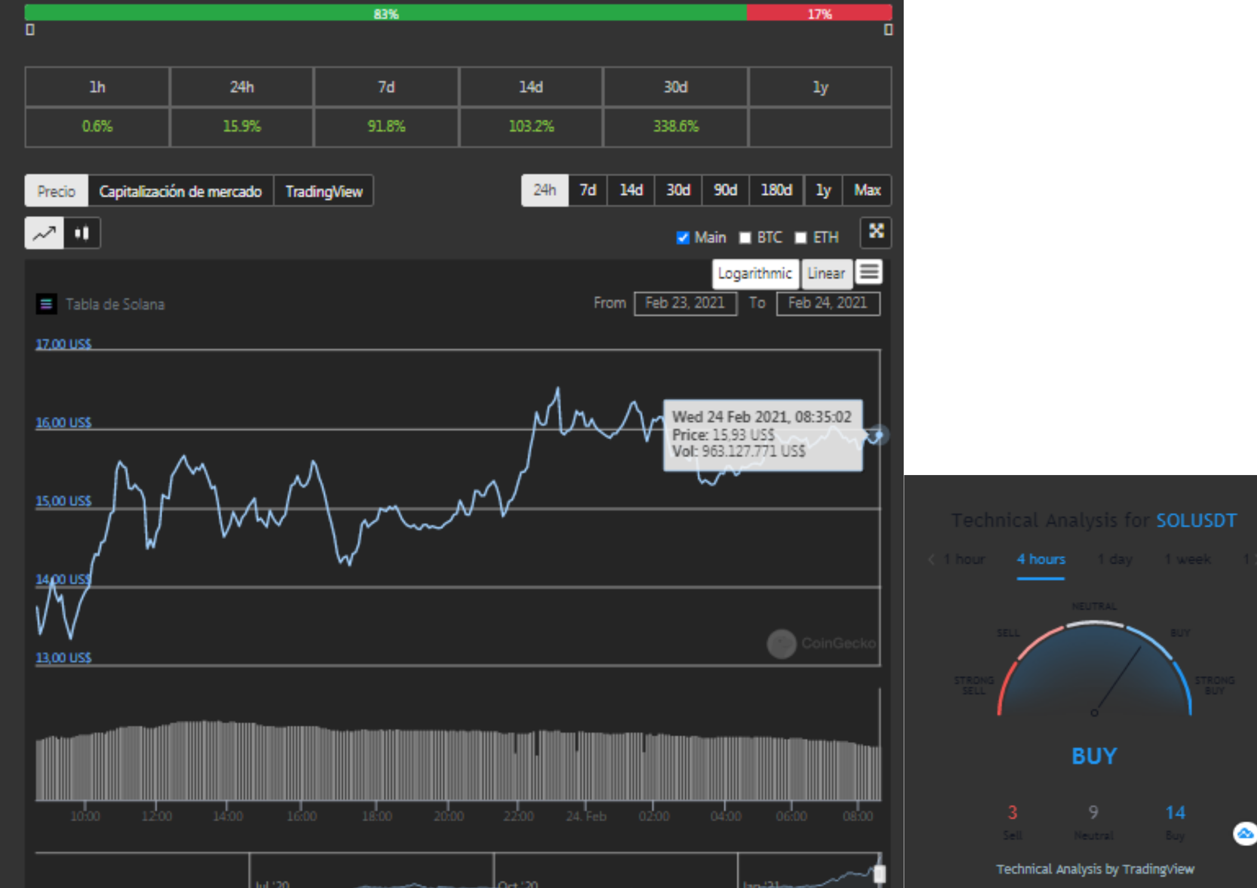
Task: Switch to candlestick chart icon
Action: click(x=82, y=233)
